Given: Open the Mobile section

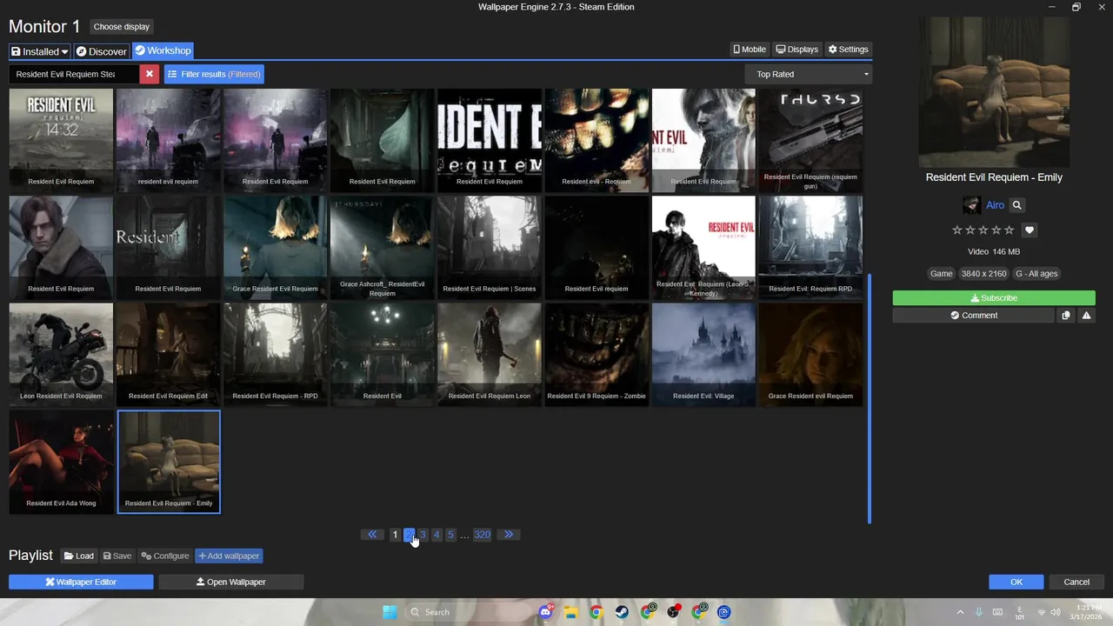Looking at the screenshot, I should tap(750, 50).
